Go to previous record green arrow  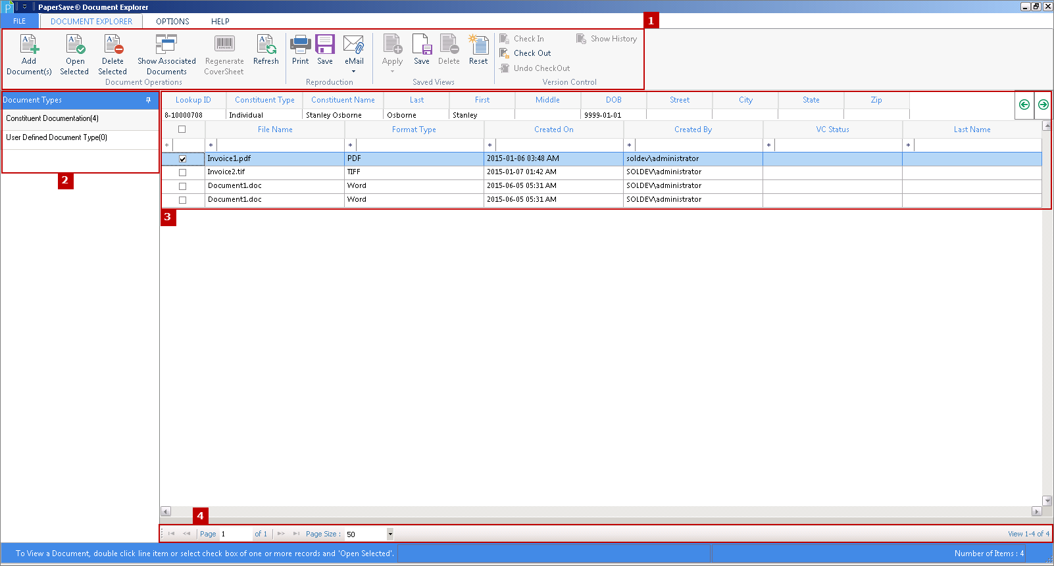point(1024,105)
